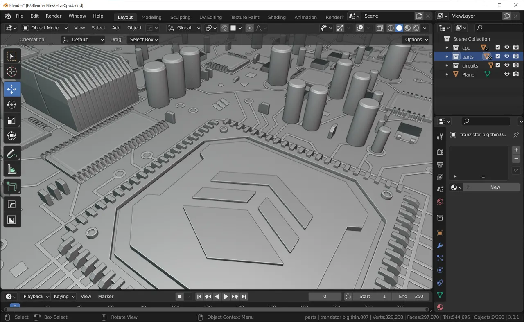Open the Render menu
This screenshot has width=524, height=322.
pos(54,16)
